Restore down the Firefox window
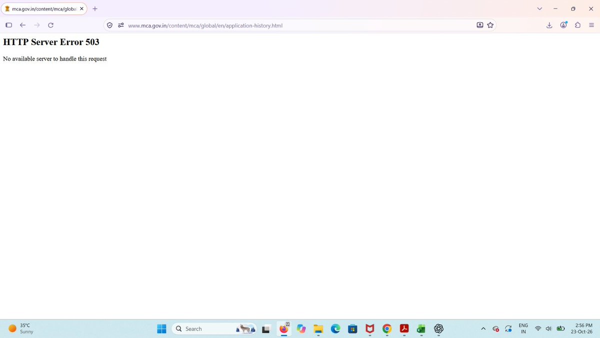Image resolution: width=600 pixels, height=338 pixels. [x=572, y=9]
